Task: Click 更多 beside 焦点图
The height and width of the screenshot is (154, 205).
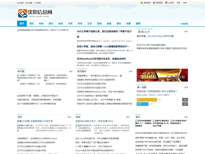Action: point(71,71)
